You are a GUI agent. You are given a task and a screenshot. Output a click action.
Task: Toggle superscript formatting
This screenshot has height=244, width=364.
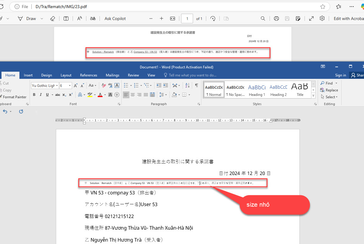71,95
